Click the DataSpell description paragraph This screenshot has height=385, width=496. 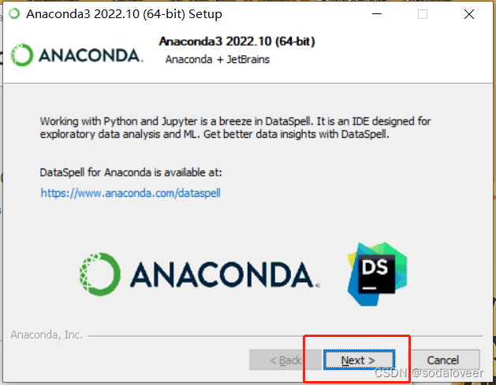point(235,128)
